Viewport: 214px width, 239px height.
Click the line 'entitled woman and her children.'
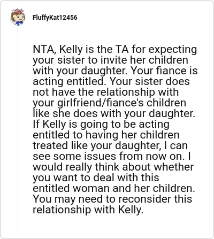point(114,188)
